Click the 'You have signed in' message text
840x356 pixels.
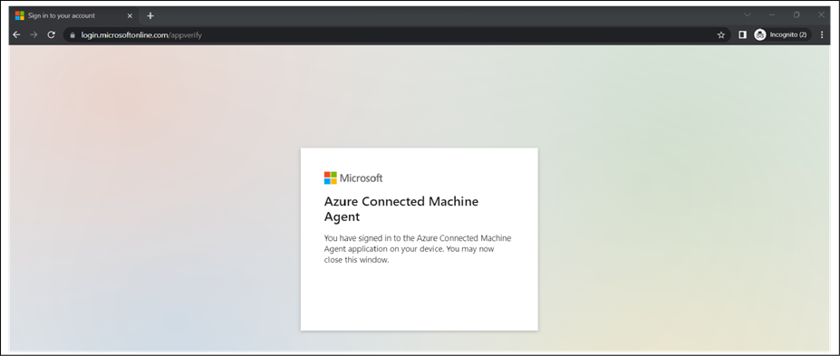pyautogui.click(x=418, y=249)
